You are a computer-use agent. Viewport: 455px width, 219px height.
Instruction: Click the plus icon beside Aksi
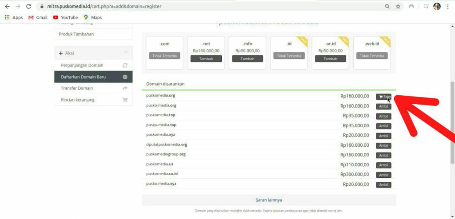(x=61, y=53)
